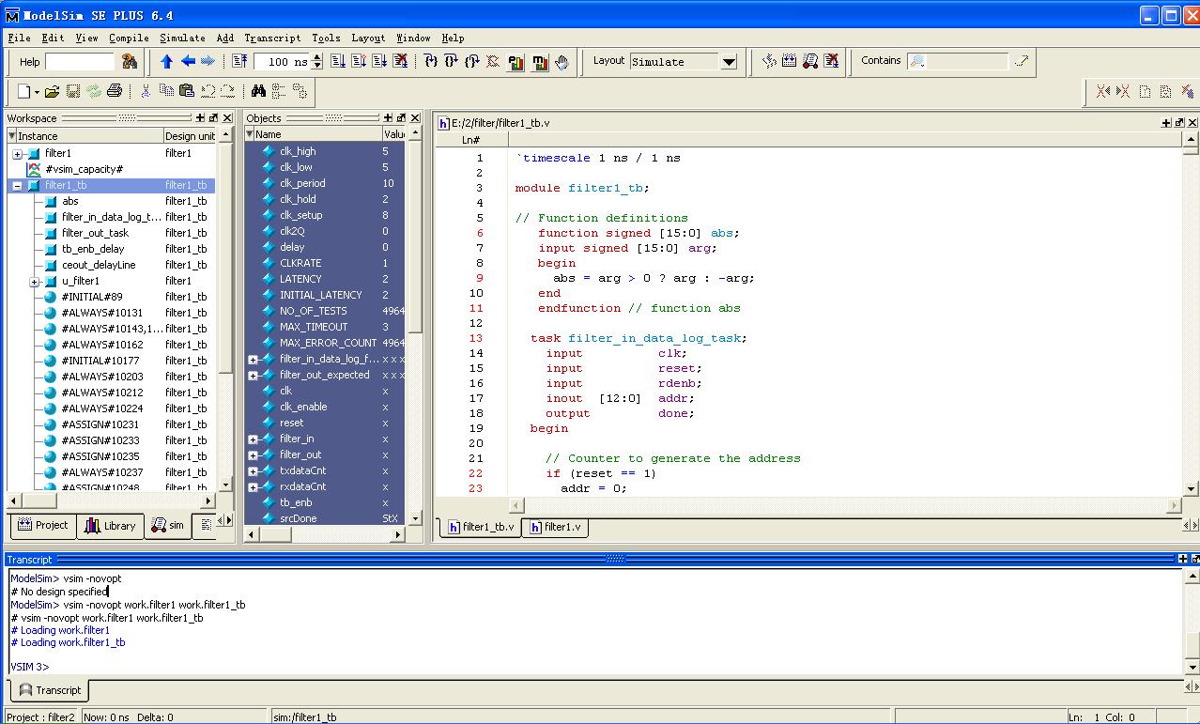Viewport: 1200px width, 724px height.
Task: Open the Layout dropdown list
Action: 729,62
